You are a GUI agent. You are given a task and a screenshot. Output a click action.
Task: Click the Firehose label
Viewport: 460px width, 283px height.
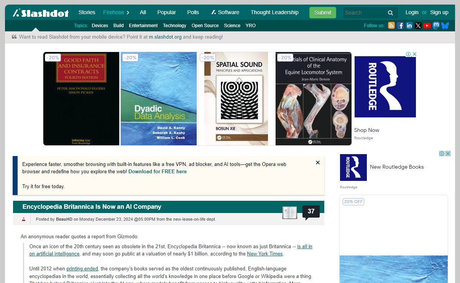click(x=113, y=12)
